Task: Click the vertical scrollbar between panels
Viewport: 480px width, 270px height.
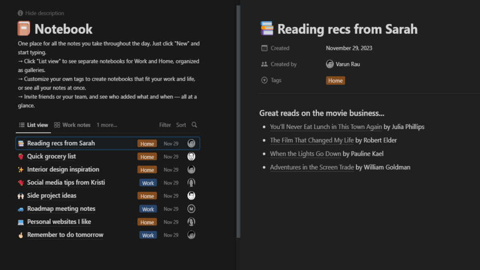Action: [x=238, y=121]
